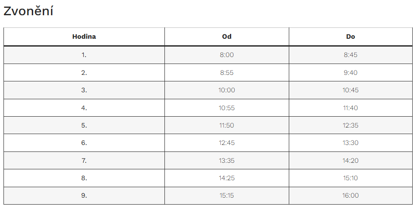Select the 1. lesson row number
Screen dimensions: 414x212
pyautogui.click(x=84, y=55)
